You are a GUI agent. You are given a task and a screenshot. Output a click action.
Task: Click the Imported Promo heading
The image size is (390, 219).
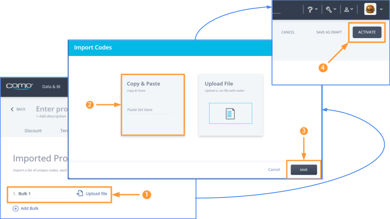click(40, 159)
